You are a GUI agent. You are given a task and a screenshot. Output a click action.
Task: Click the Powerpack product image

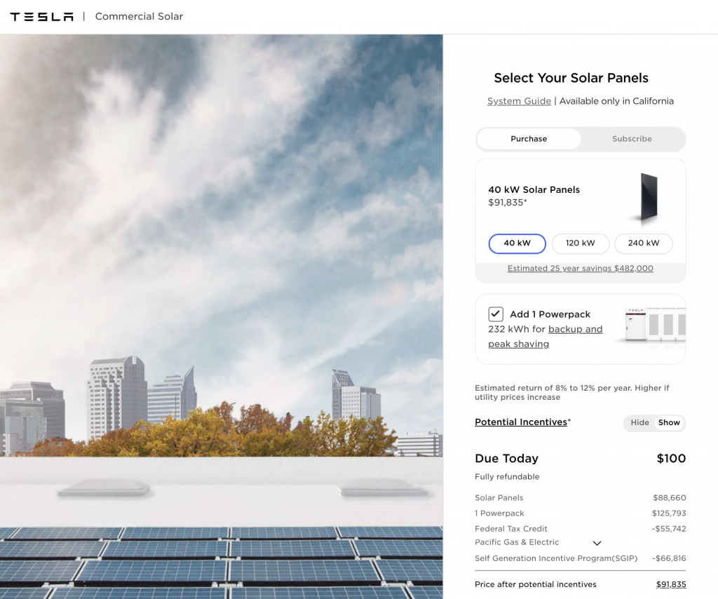655,325
